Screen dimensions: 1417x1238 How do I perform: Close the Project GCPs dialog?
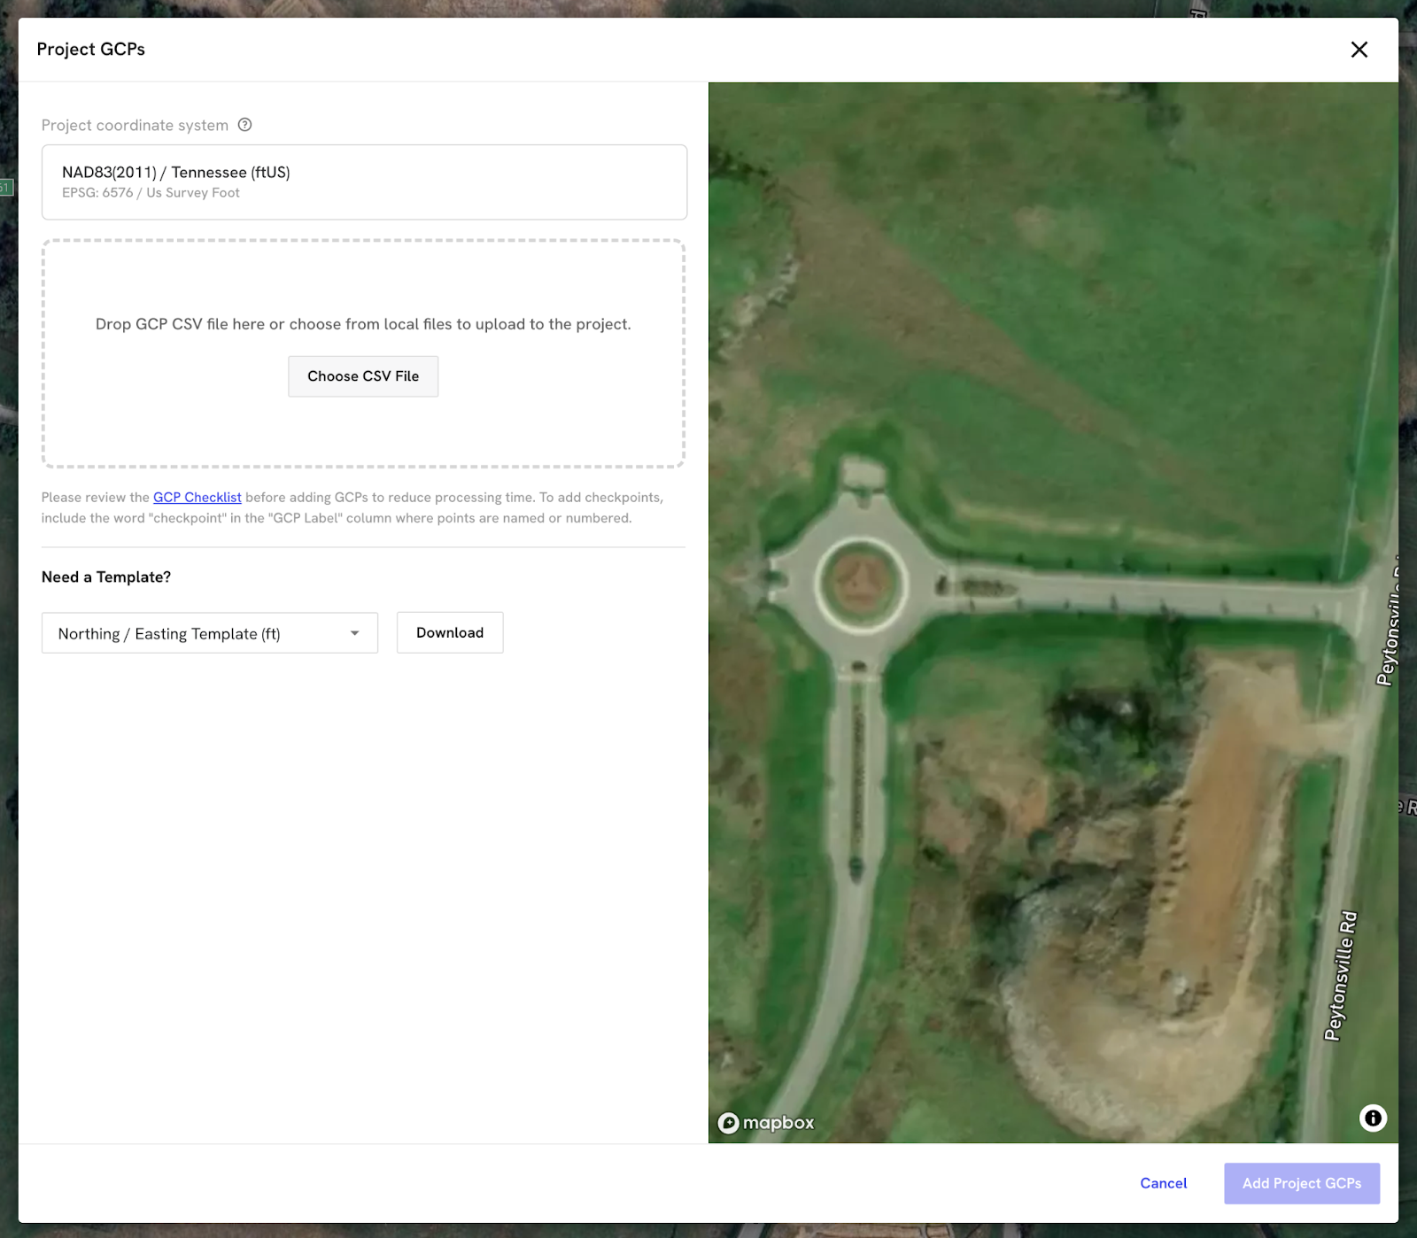pyautogui.click(x=1359, y=50)
